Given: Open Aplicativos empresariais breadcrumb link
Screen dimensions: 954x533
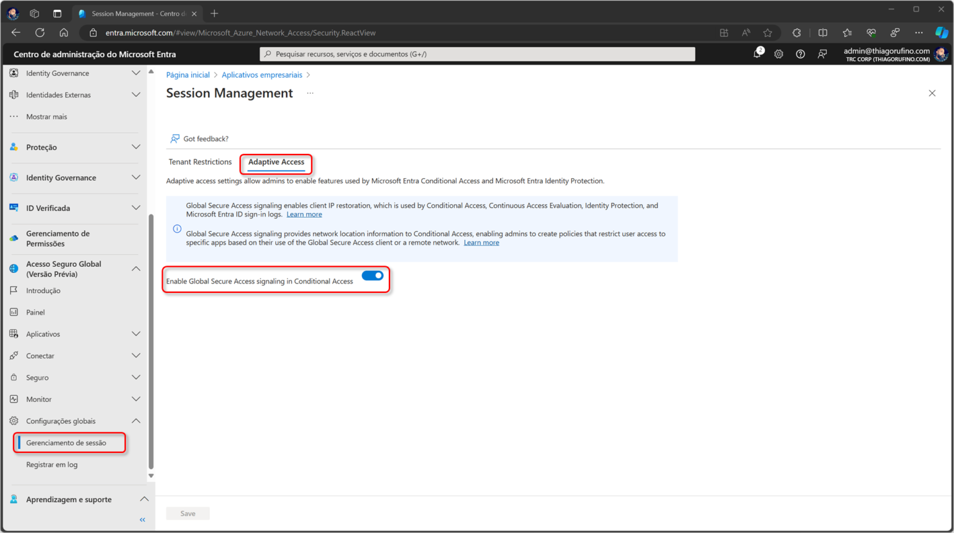Looking at the screenshot, I should 262,75.
